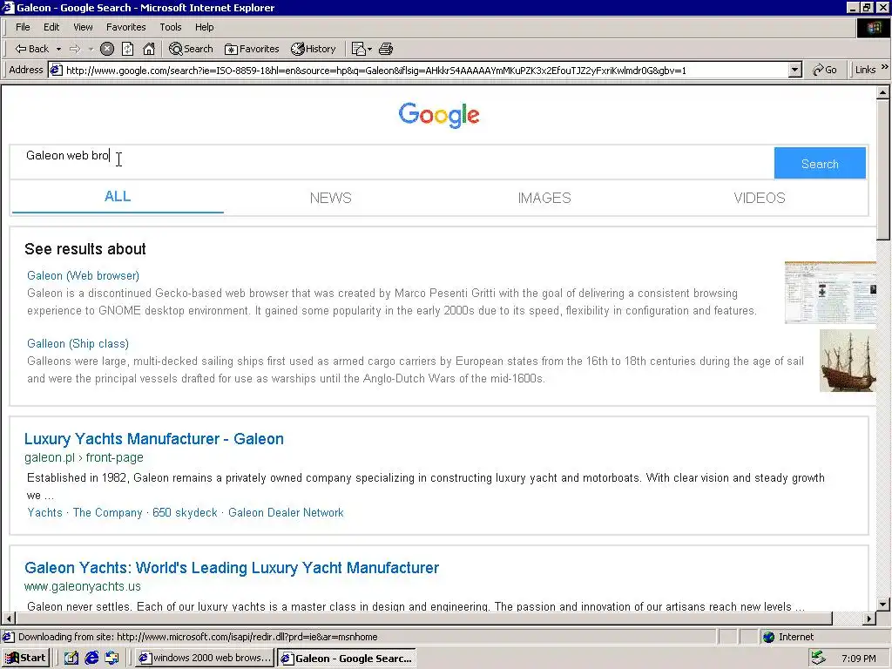Click the Show Desktop quick launch icon
The width and height of the screenshot is (892, 669).
click(x=71, y=659)
